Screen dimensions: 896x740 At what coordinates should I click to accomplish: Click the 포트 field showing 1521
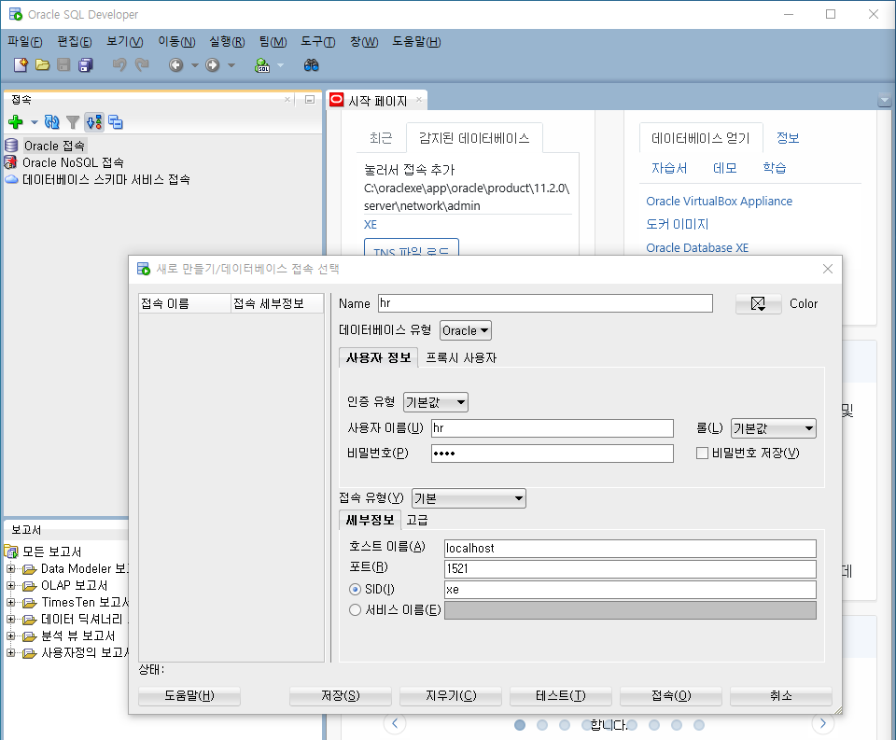coord(630,569)
